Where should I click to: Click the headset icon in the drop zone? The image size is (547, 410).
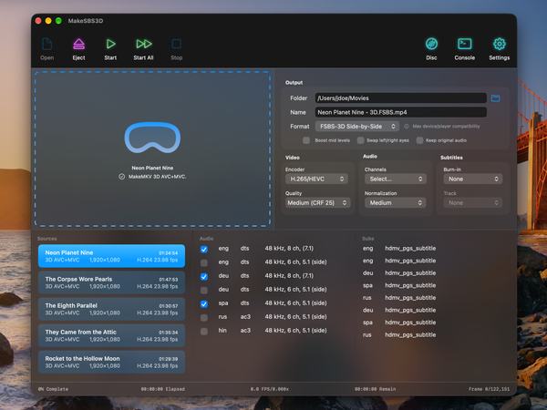[x=152, y=138]
